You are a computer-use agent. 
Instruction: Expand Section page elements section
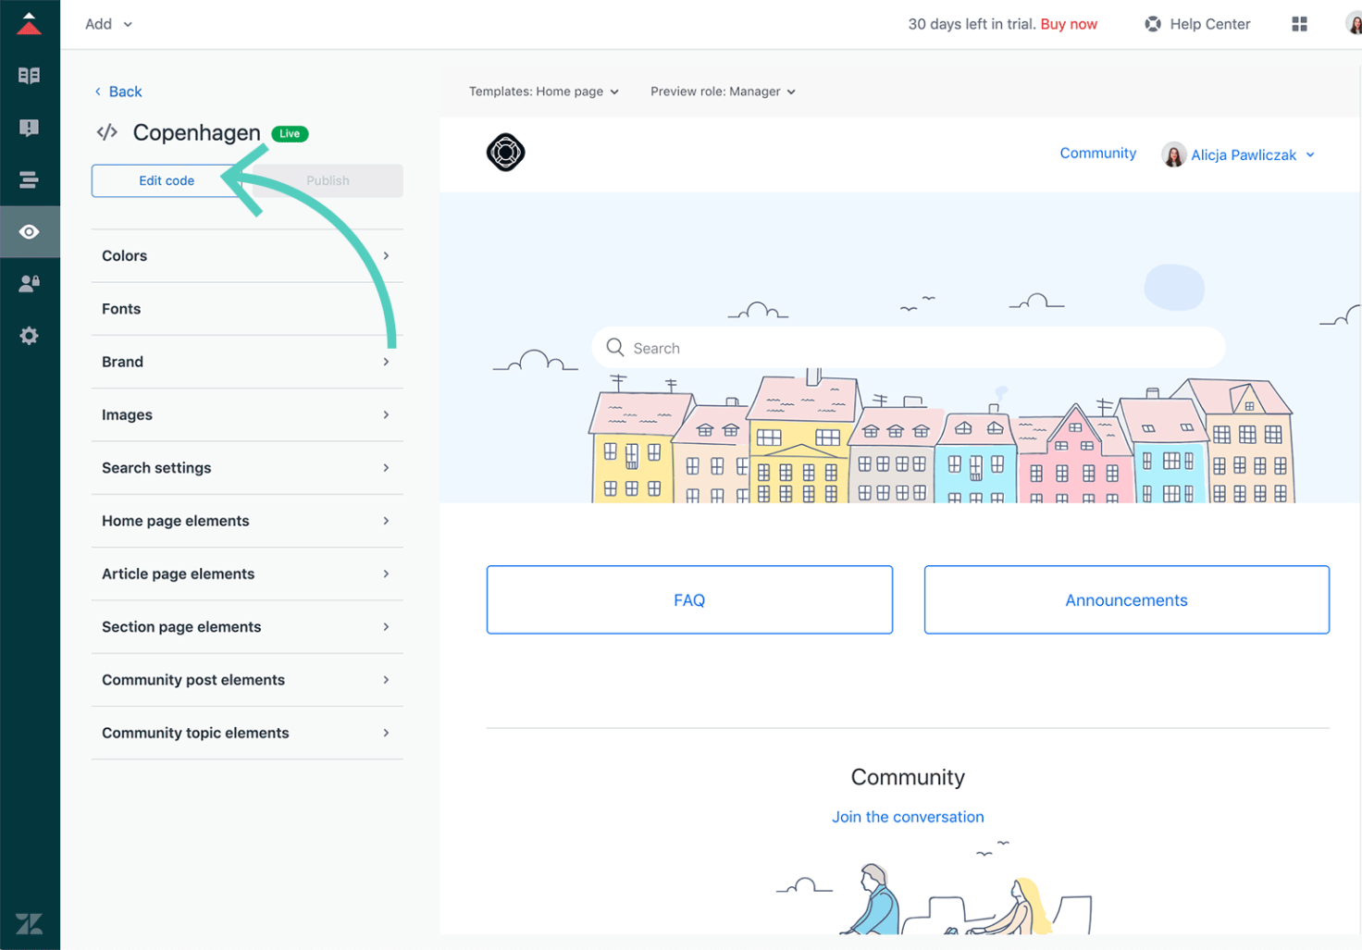(247, 627)
